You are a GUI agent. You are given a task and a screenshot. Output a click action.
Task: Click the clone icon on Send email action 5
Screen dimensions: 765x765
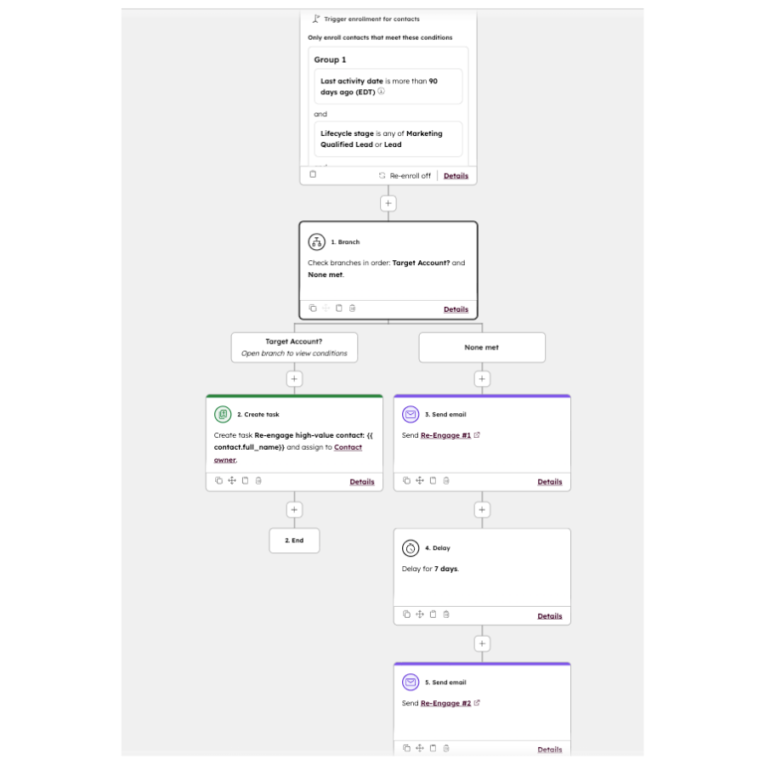406,747
